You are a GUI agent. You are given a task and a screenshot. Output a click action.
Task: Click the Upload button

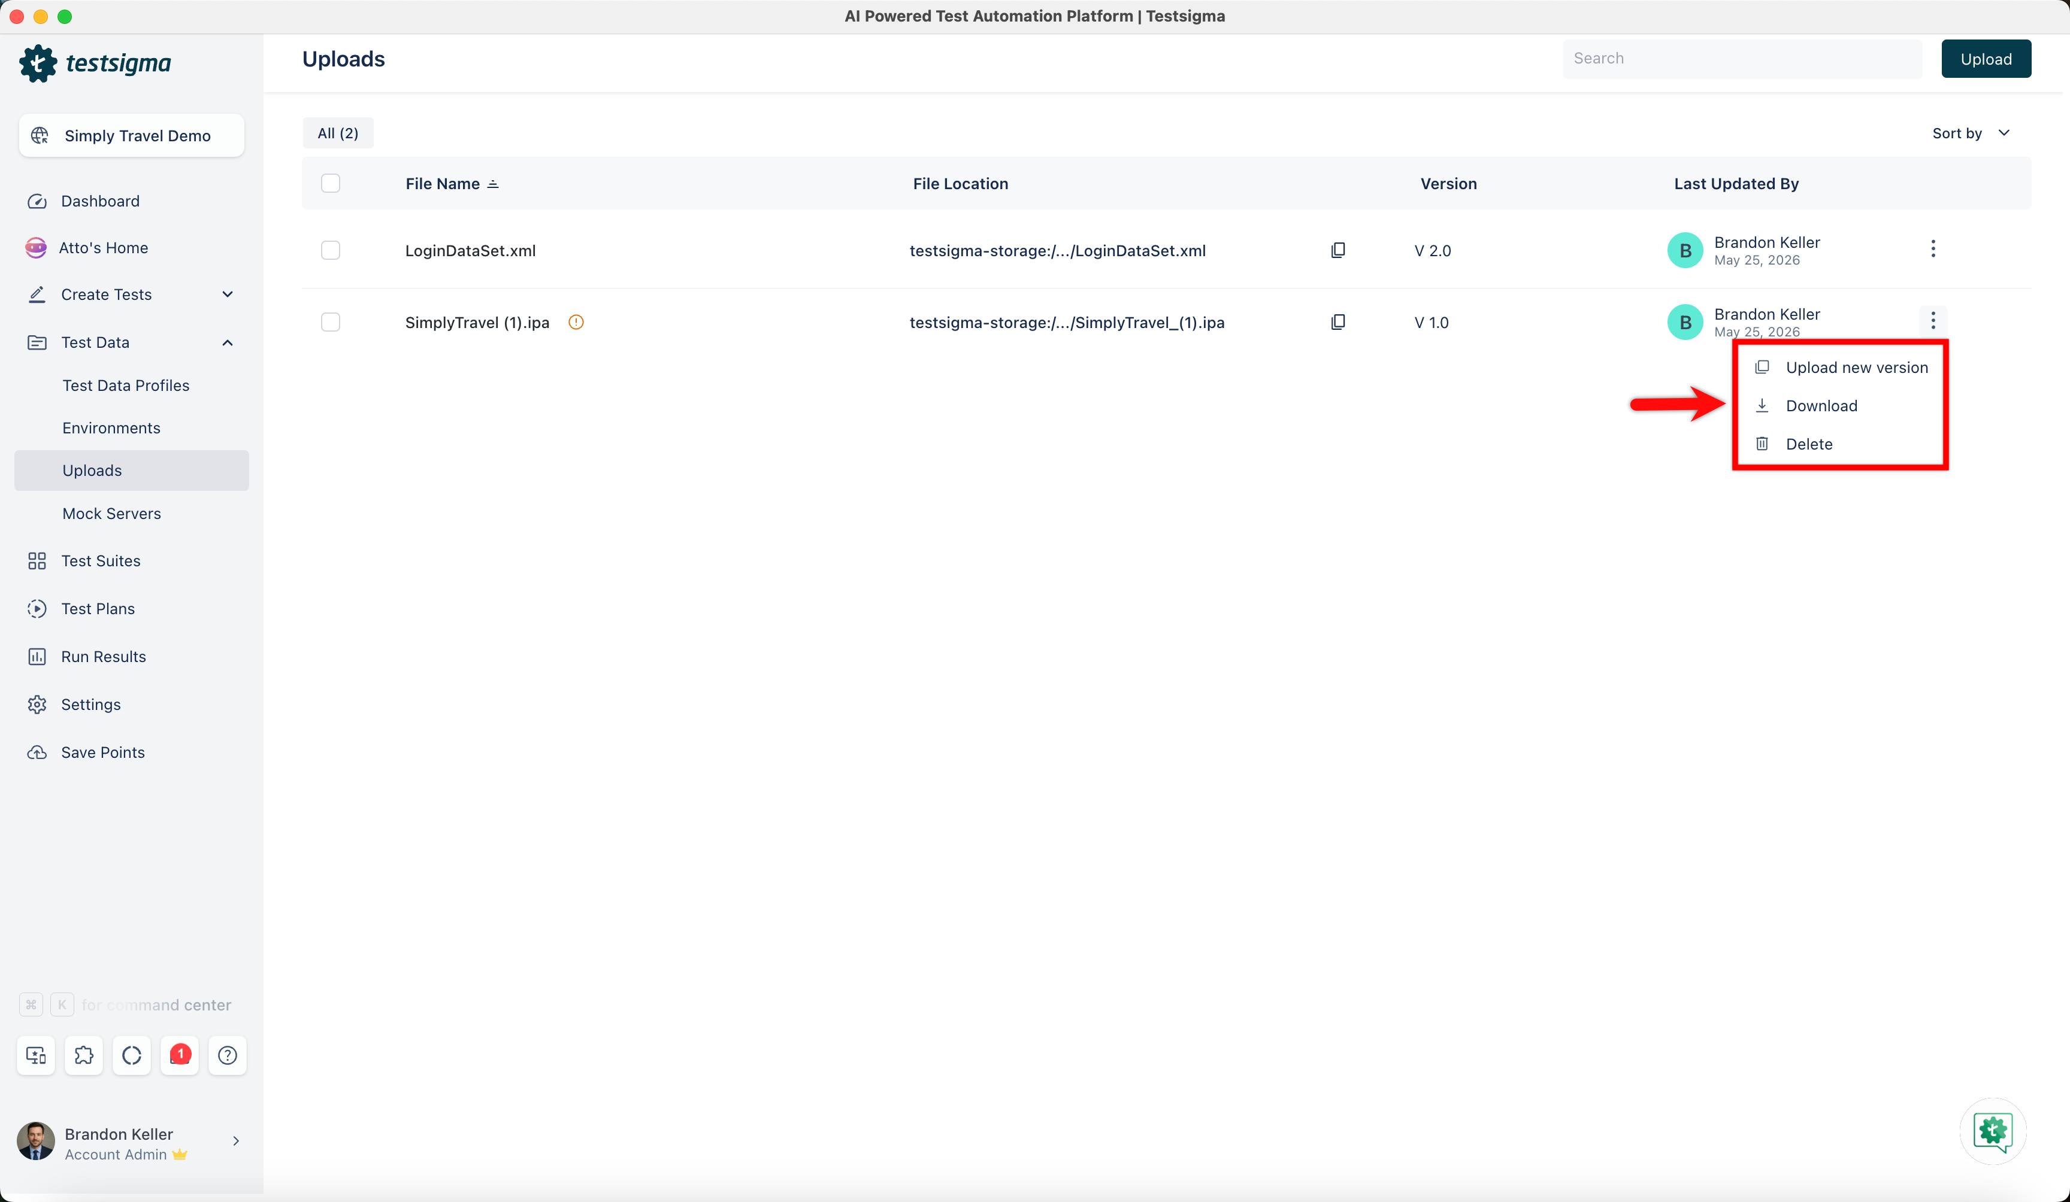1986,59
